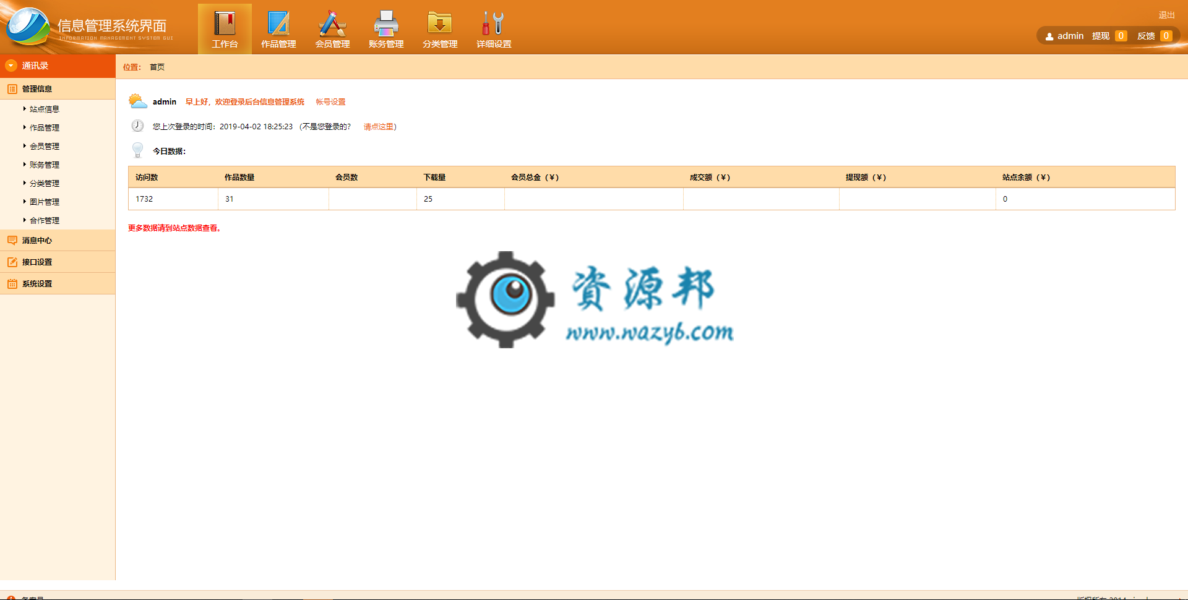Click the 接口设置 edit icon
Image resolution: width=1188 pixels, height=600 pixels.
[x=12, y=262]
